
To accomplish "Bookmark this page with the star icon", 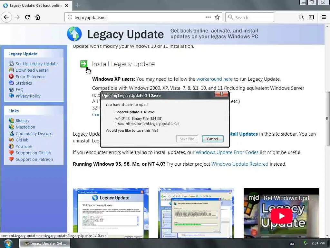I will click(x=217, y=17).
